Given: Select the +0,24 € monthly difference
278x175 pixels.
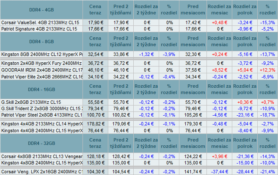Looking at the screenshot, I should point(220,54).
